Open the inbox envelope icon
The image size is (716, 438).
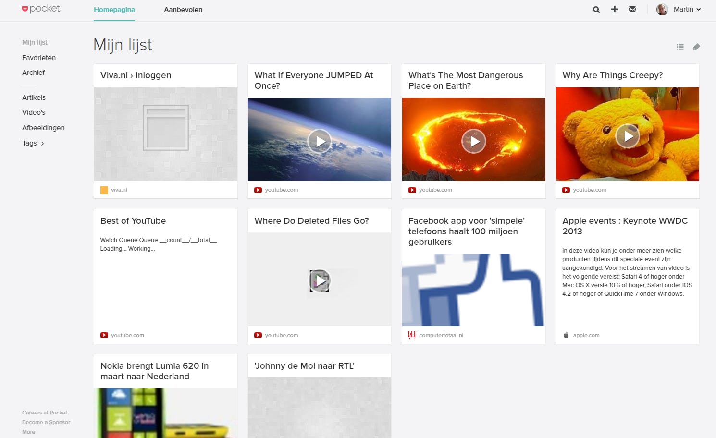[632, 9]
